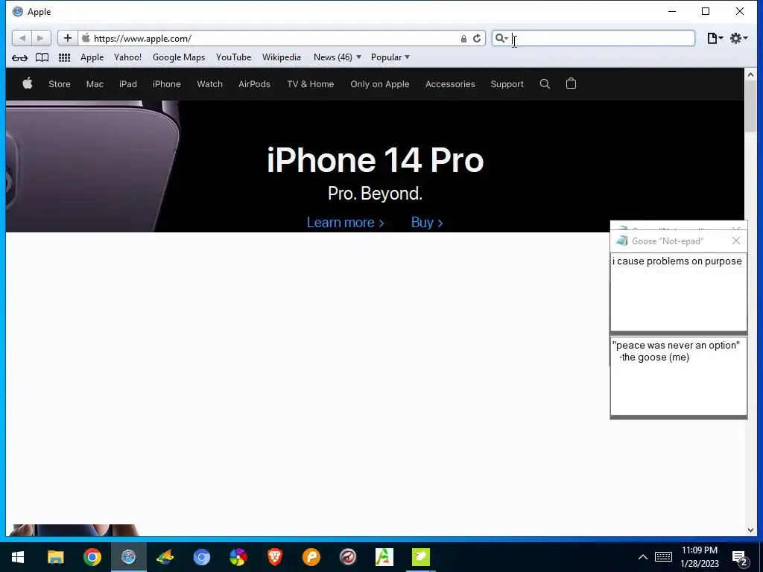Screen dimensions: 763x572
Task: Open the Google Maps bookmark
Action: 179,57
